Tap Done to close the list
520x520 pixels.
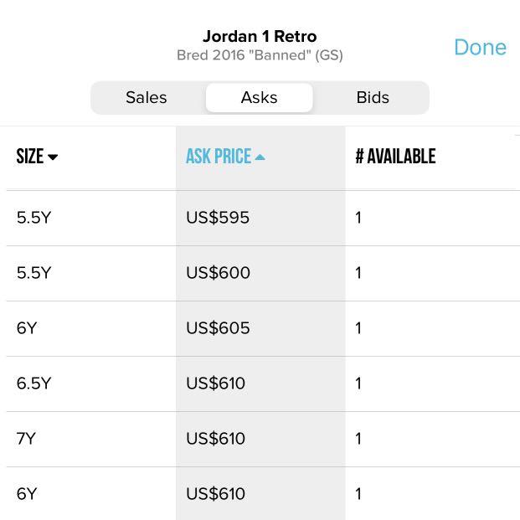coord(480,47)
